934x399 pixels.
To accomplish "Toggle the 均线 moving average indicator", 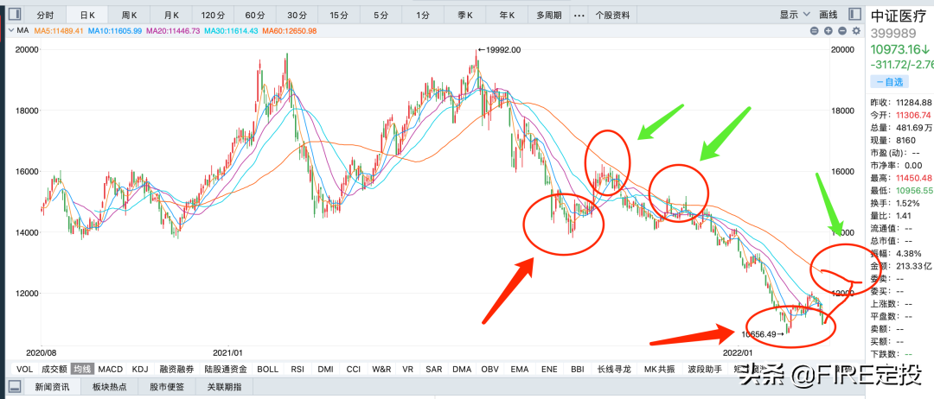I will pyautogui.click(x=82, y=369).
